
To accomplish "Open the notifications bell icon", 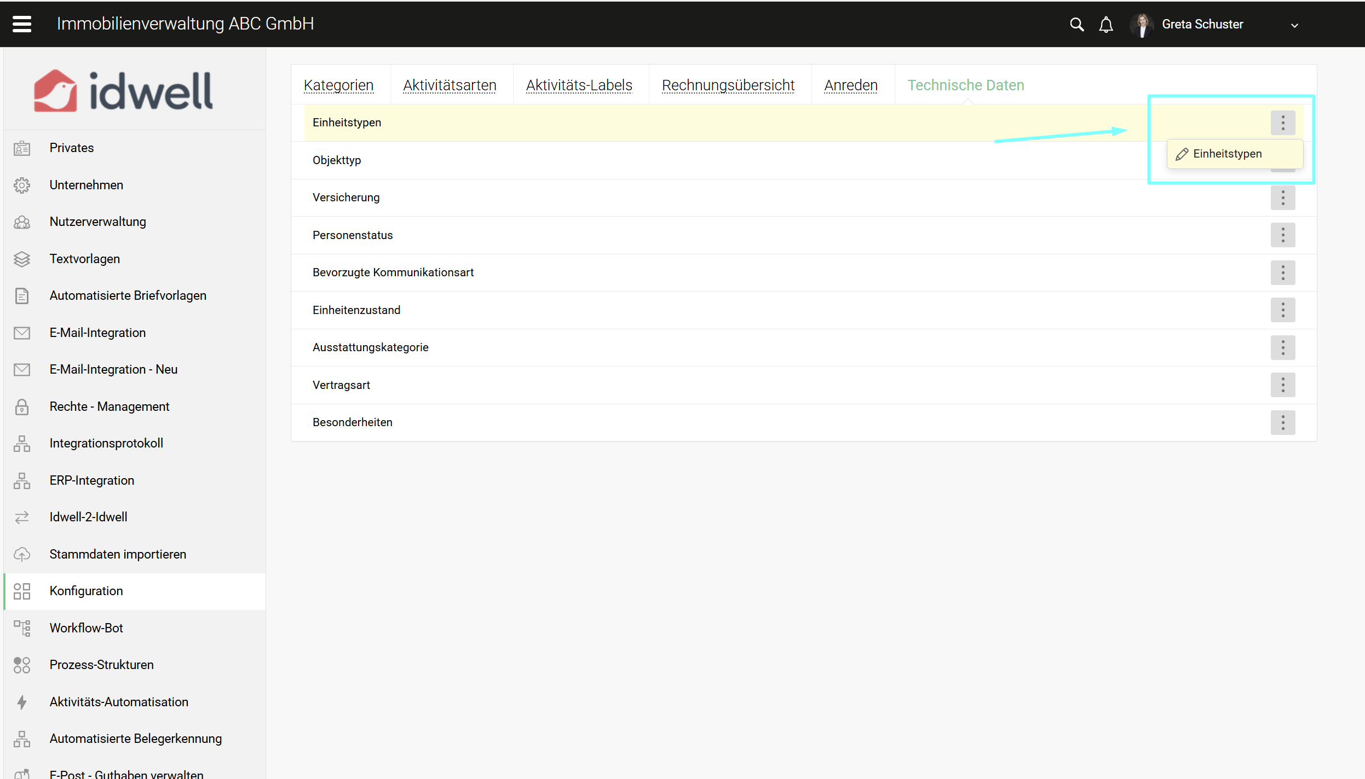I will [x=1105, y=25].
